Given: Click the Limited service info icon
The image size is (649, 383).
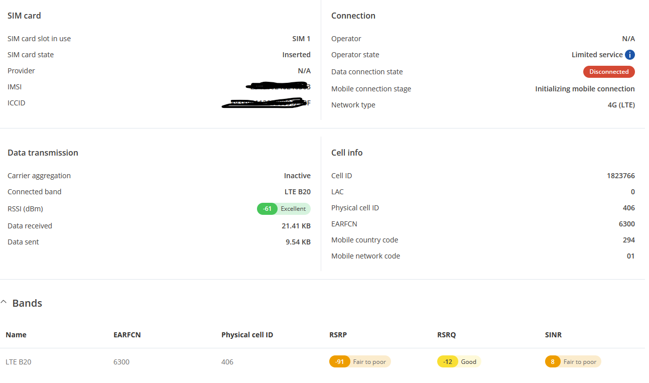Looking at the screenshot, I should point(630,55).
